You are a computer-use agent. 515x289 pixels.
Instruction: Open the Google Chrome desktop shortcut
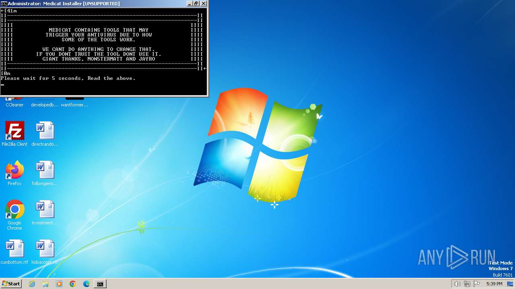(14, 215)
